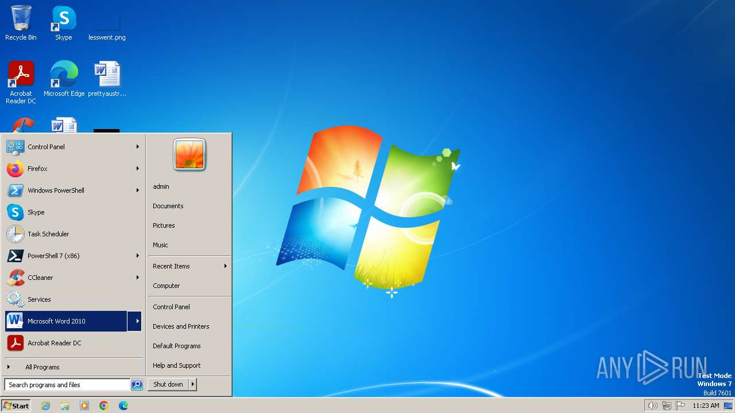Image resolution: width=735 pixels, height=413 pixels.
Task: Open Microsoft Edge from taskbar
Action: (123, 406)
